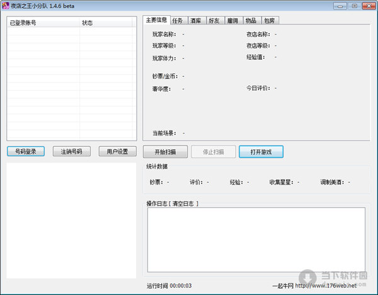This screenshot has width=378, height=295.
Task: Switch to the 好友 tab
Action: 214,21
